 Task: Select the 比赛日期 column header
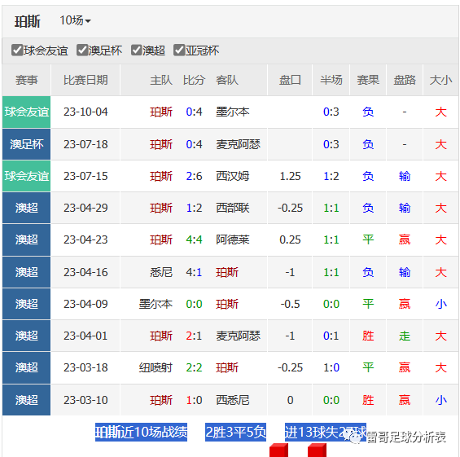coord(85,80)
